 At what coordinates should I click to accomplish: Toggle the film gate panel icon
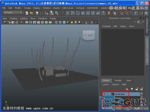point(31,22)
